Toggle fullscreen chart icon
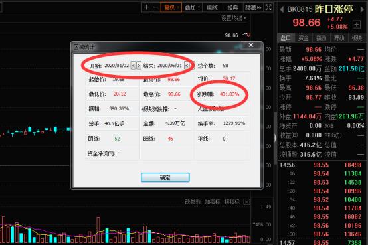368x245 pixels. 268,7
